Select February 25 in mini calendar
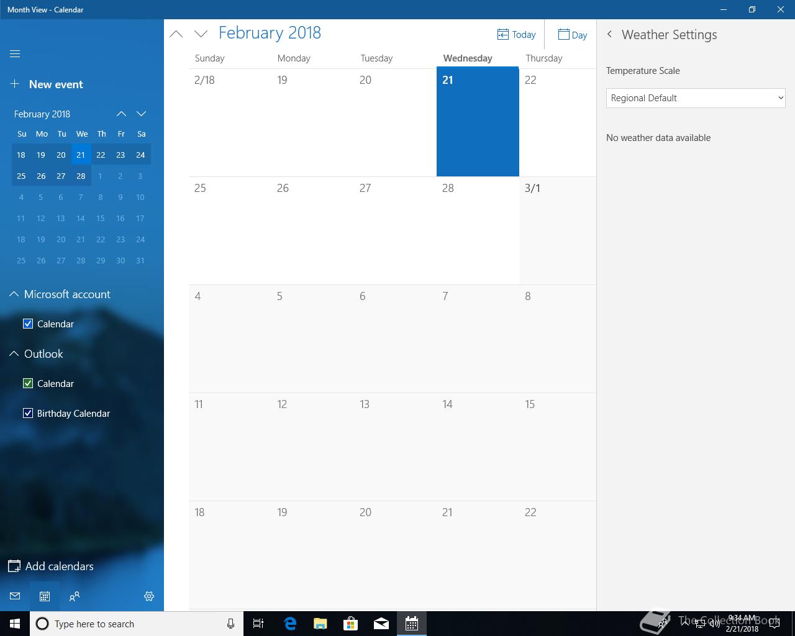Screen dimensions: 795x636 tap(21, 176)
